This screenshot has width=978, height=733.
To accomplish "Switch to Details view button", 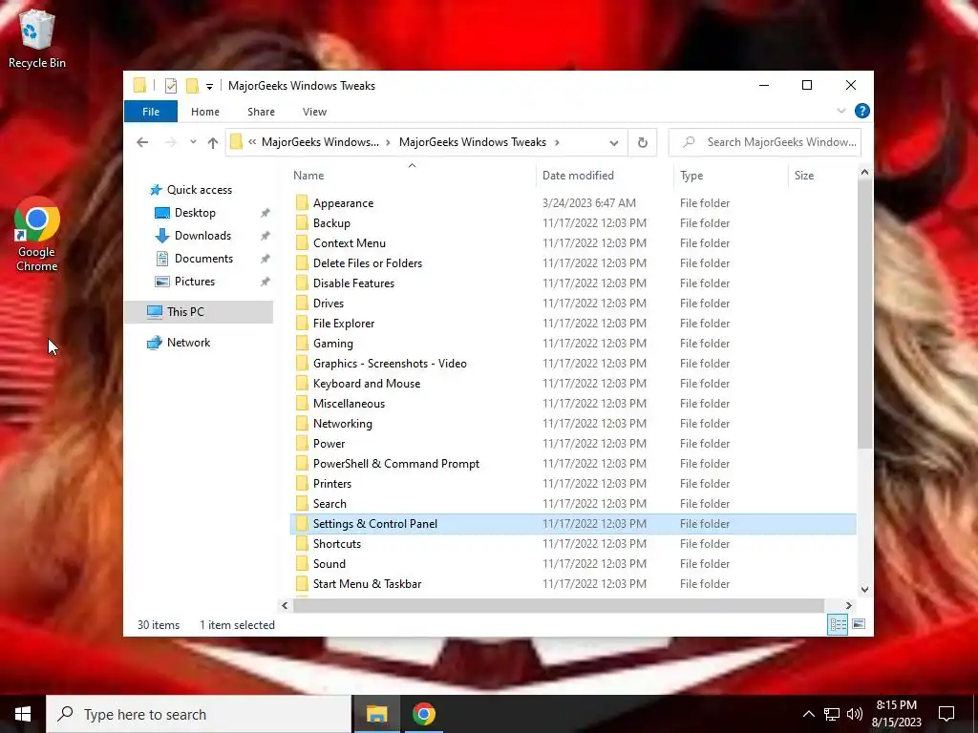I will coord(837,624).
